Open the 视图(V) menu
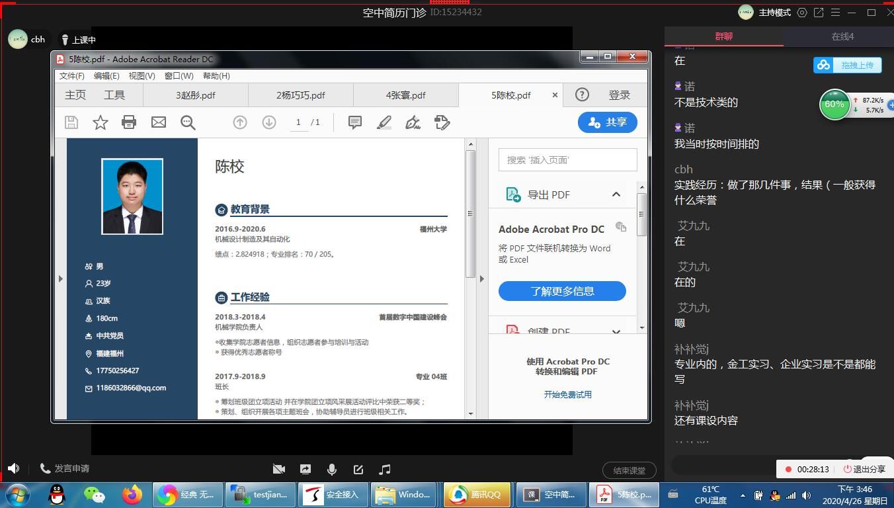 point(142,76)
